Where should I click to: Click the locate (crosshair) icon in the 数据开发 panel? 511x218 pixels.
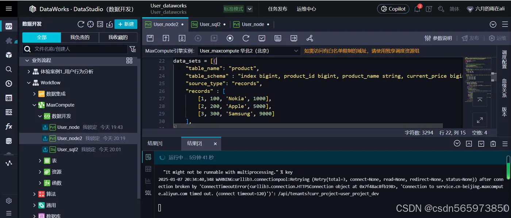(x=91, y=24)
